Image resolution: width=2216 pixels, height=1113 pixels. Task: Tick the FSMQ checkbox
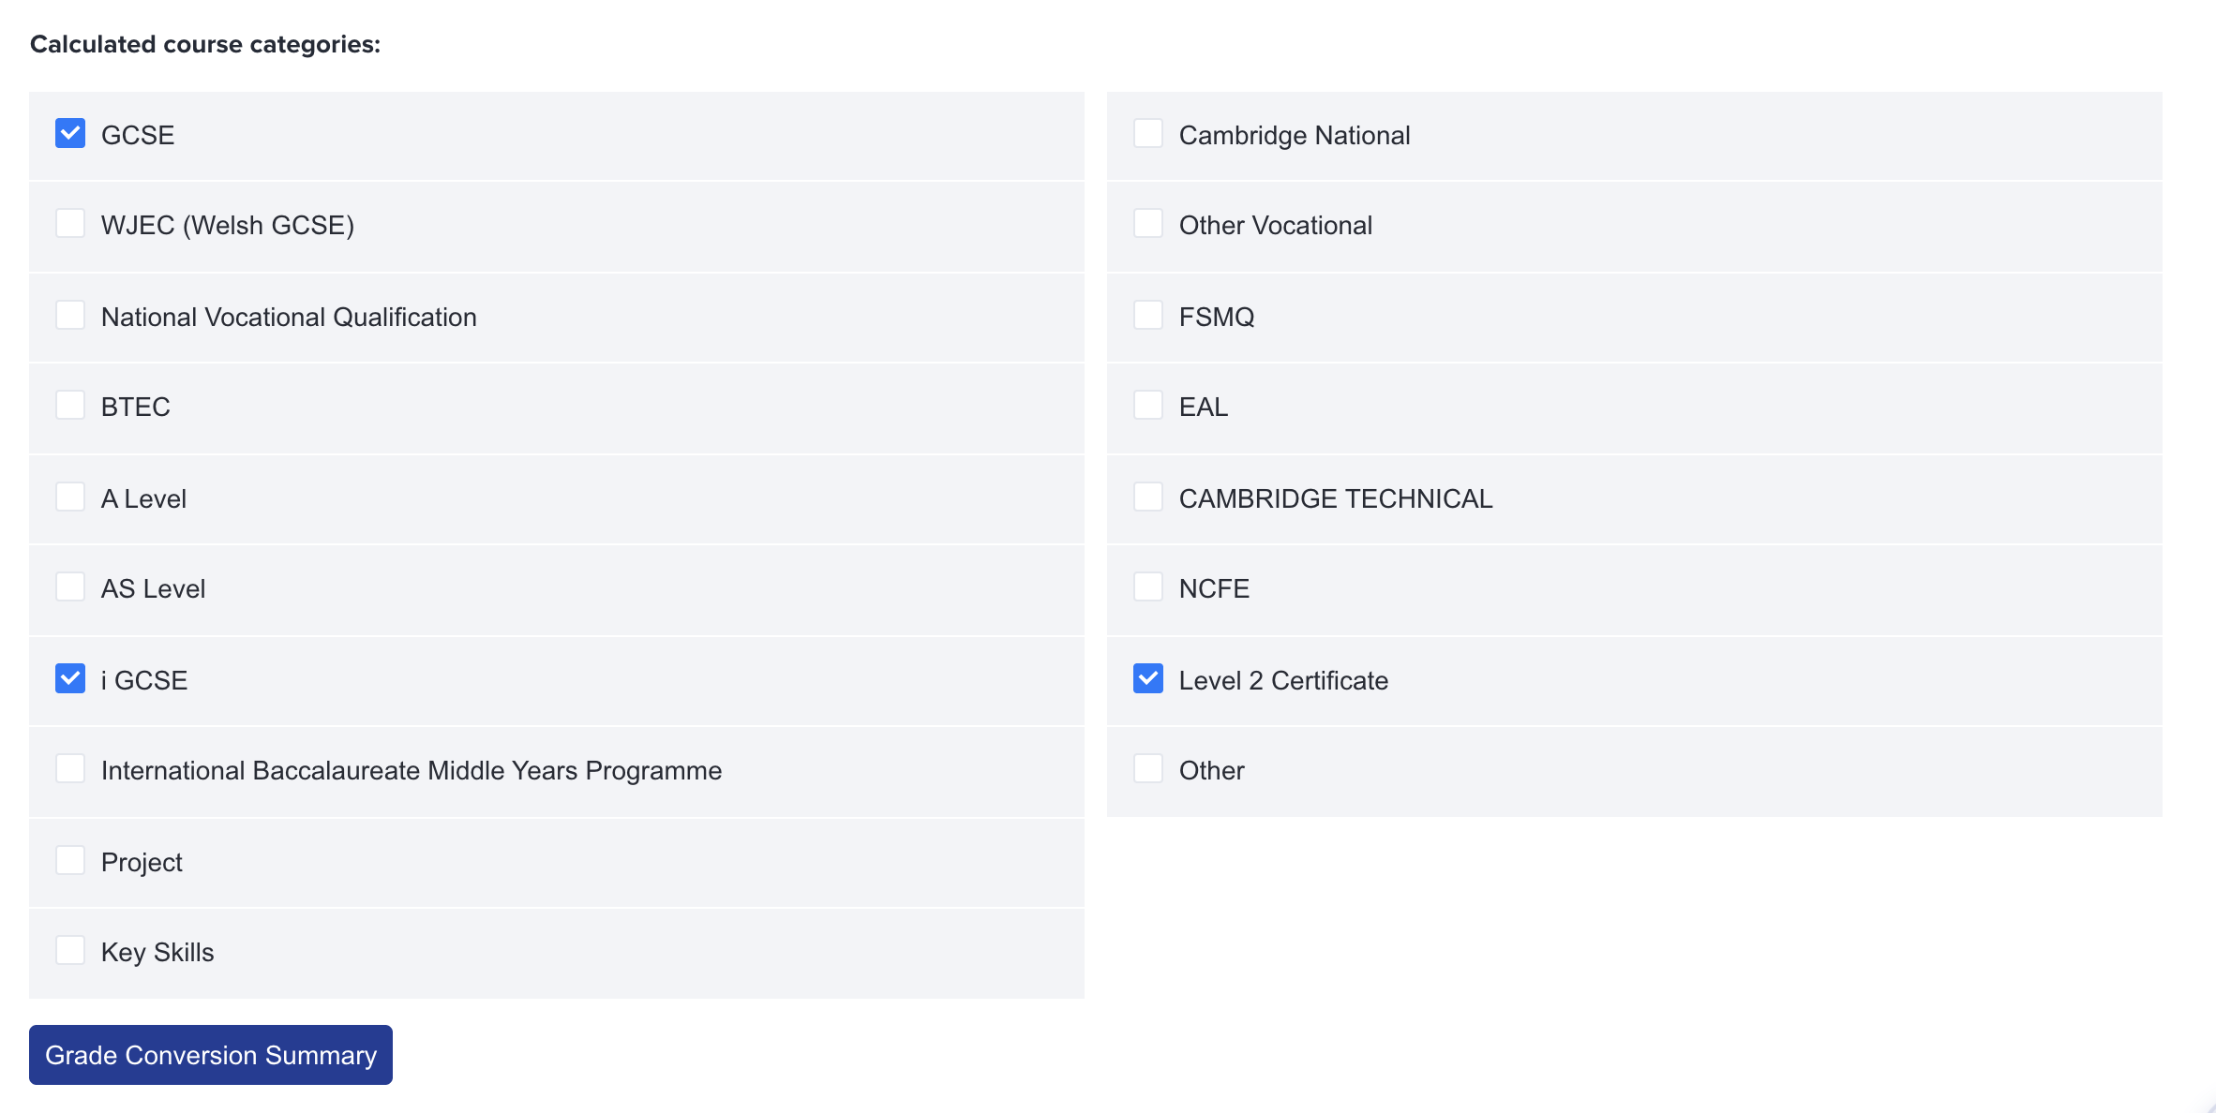[x=1148, y=315]
